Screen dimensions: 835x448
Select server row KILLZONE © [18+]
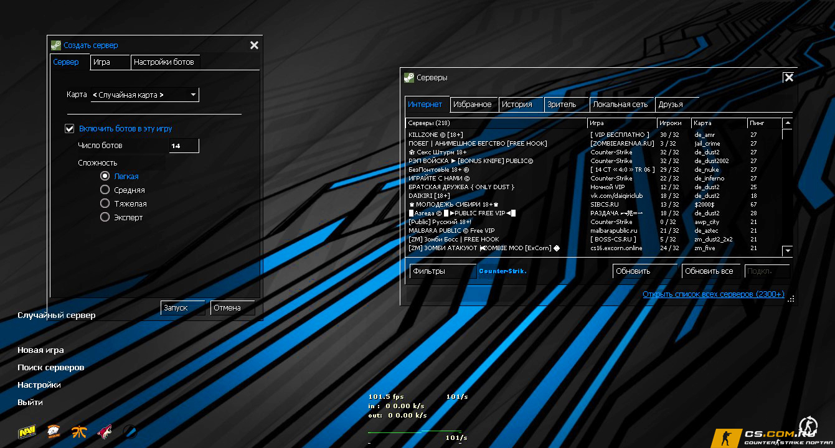593,135
